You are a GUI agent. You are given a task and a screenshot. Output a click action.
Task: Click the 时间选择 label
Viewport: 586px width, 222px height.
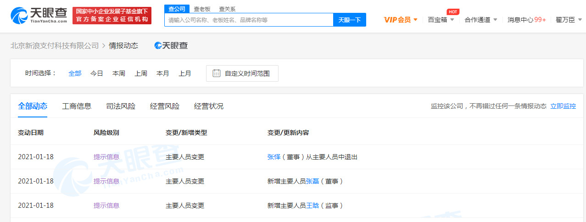(x=40, y=73)
